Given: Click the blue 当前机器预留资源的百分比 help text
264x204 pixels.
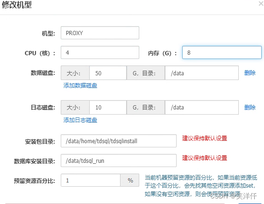Looking at the screenshot, I should (201, 186).
